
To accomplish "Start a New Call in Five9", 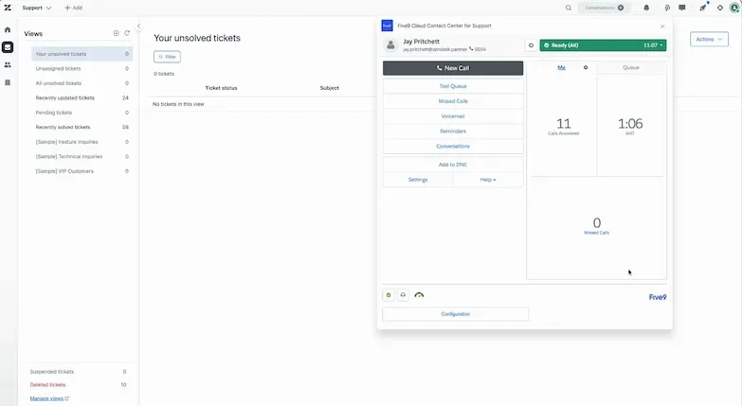I will pyautogui.click(x=453, y=68).
